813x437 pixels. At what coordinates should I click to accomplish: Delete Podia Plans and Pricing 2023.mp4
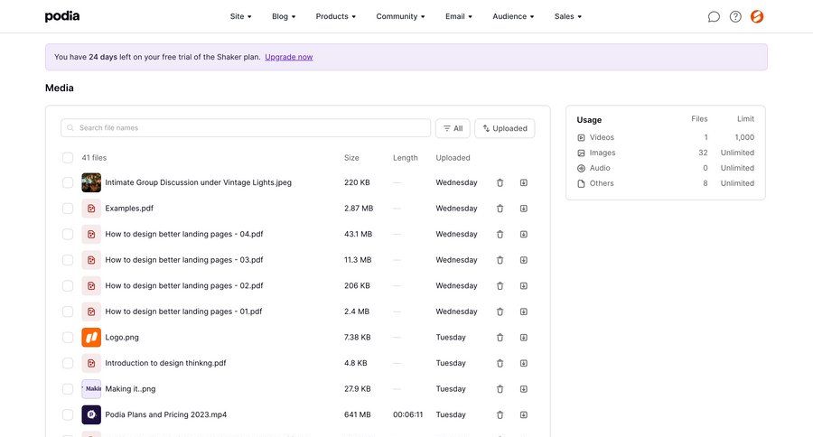[500, 414]
